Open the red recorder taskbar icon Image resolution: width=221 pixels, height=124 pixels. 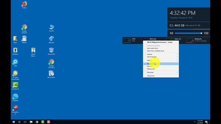(x=48, y=122)
